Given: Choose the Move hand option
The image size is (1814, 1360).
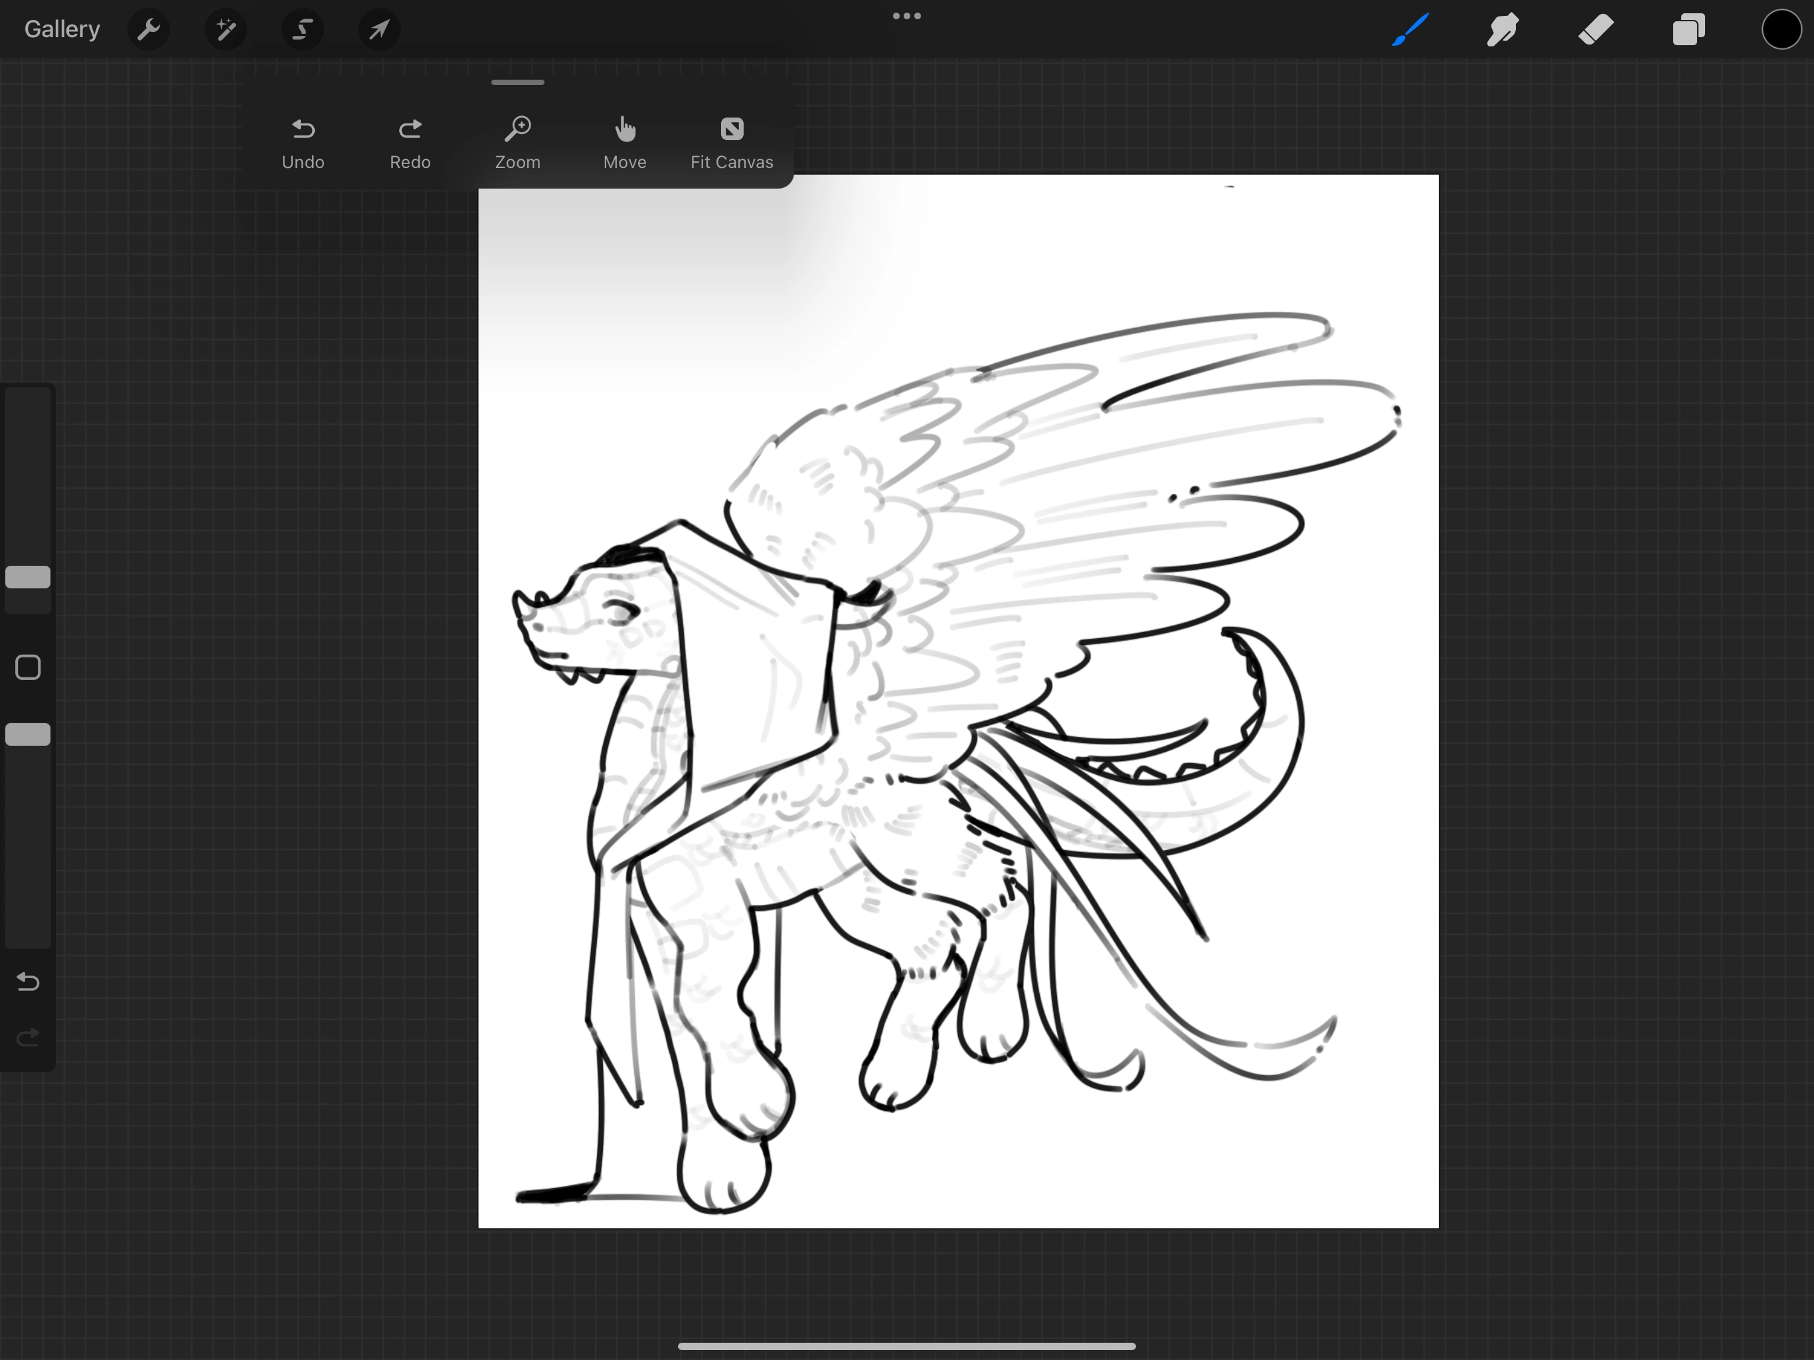Looking at the screenshot, I should point(625,143).
